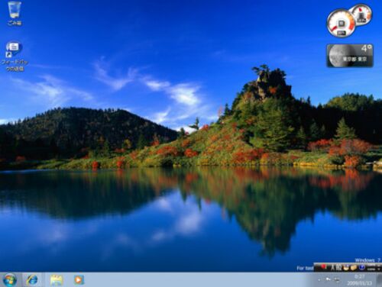This screenshot has height=287, width=382.
Task: Toggle CAPS indicator in language bar
Action: 371,265
